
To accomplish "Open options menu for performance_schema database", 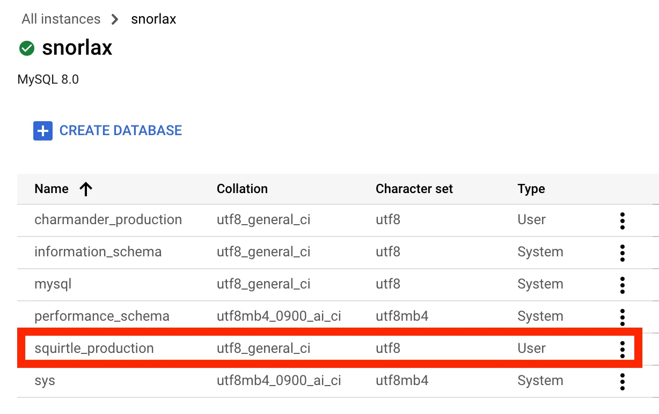I will coord(622,317).
